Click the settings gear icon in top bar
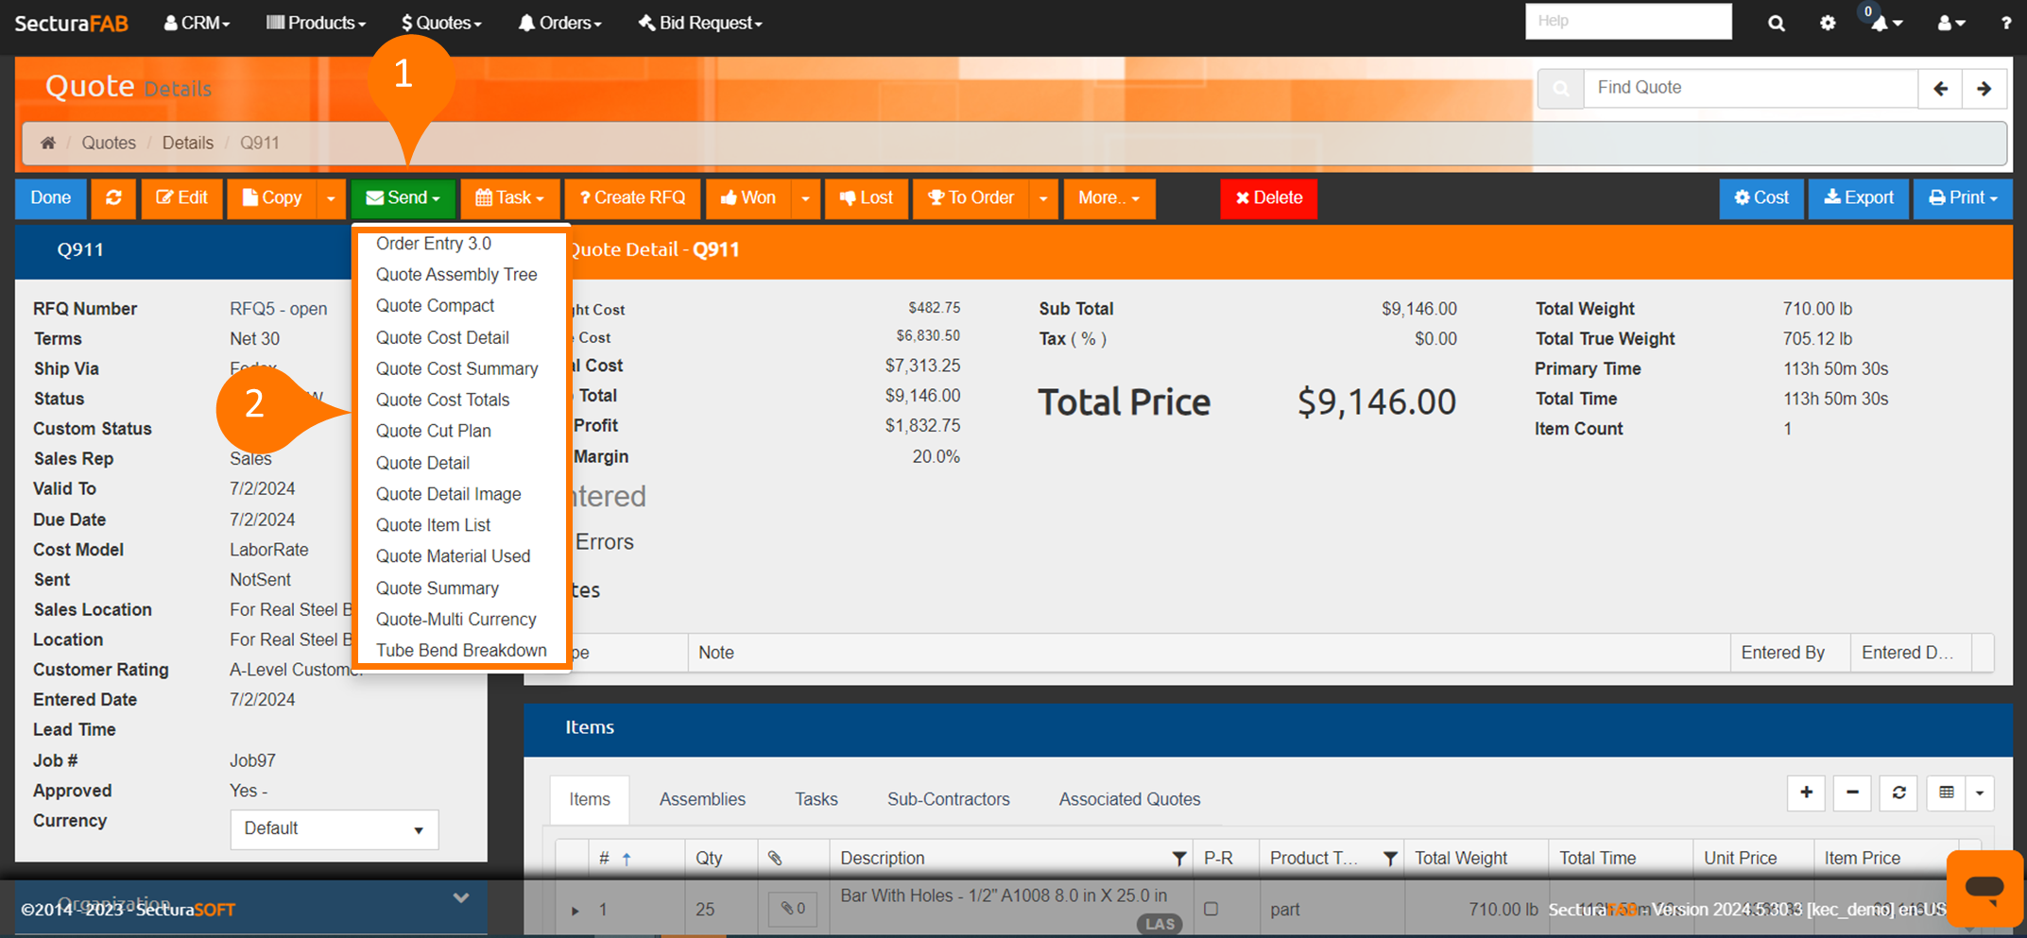2027x938 pixels. tap(1828, 23)
